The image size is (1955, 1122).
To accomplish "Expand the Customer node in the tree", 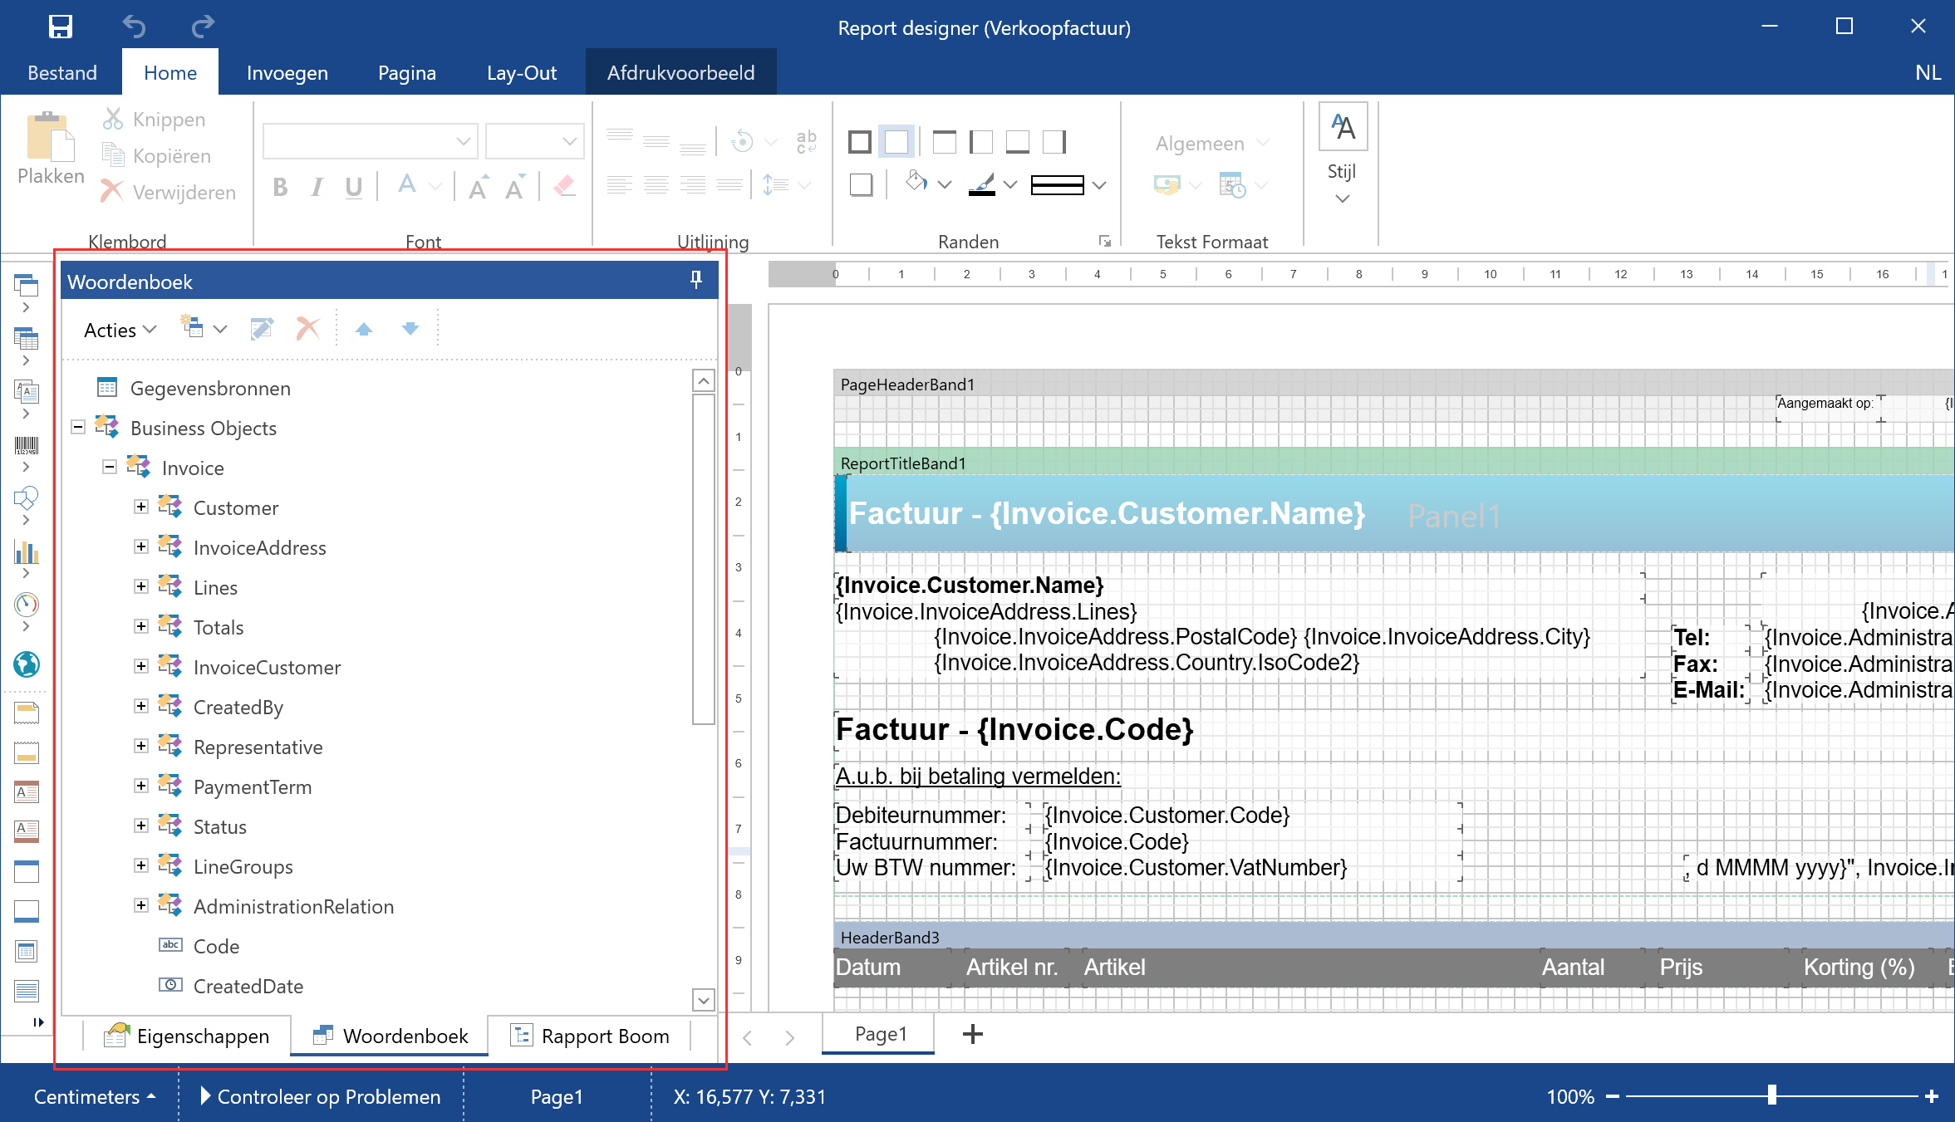I will 140,506.
